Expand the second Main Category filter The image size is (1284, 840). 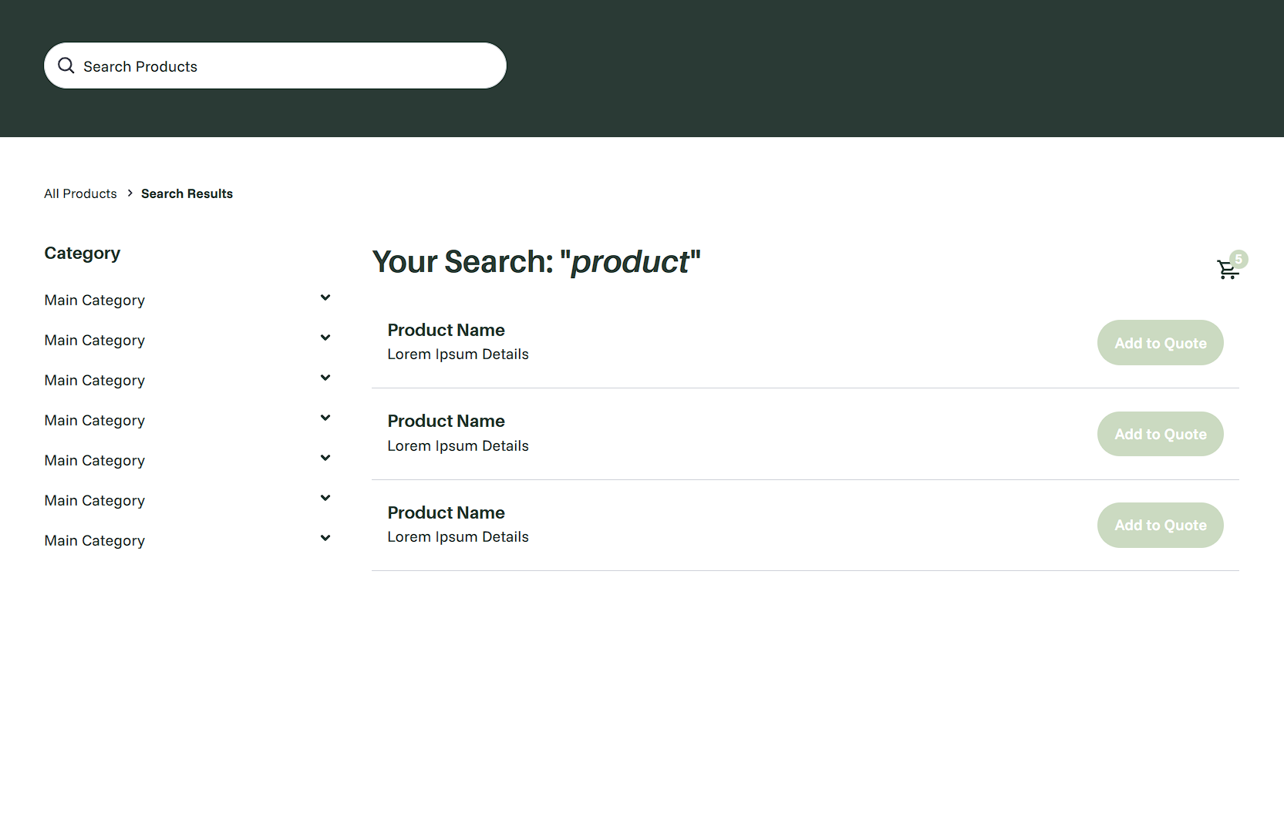pos(325,337)
